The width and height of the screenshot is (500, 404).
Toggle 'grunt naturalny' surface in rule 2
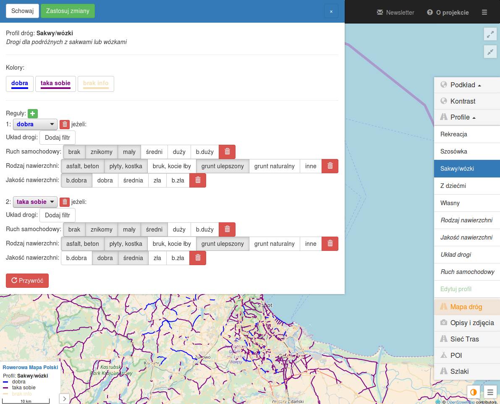[x=274, y=244]
